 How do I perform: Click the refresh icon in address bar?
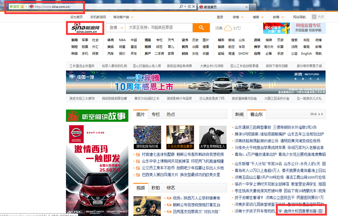pyautogui.click(x=189, y=7)
